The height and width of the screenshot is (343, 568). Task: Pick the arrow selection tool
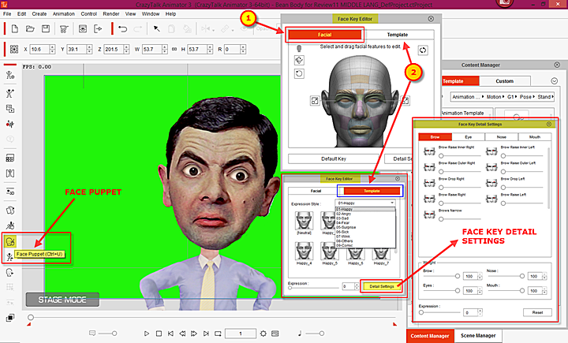(156, 29)
